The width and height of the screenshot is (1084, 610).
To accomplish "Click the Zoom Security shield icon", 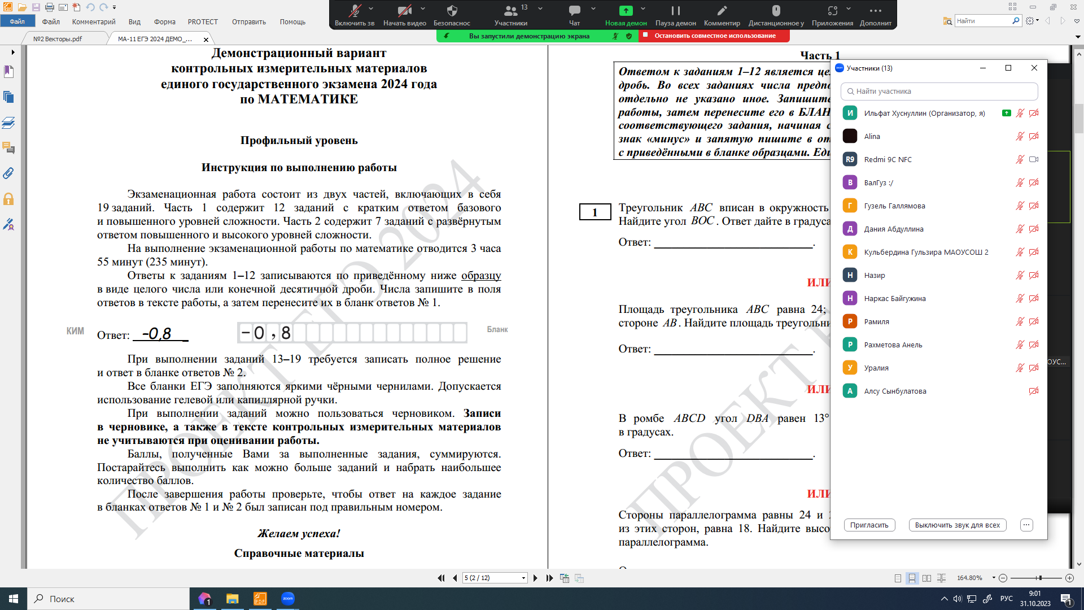I will point(452,14).
